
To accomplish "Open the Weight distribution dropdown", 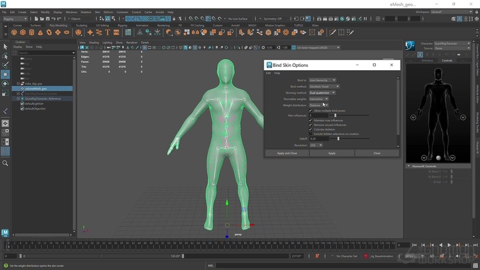I will pyautogui.click(x=319, y=106).
